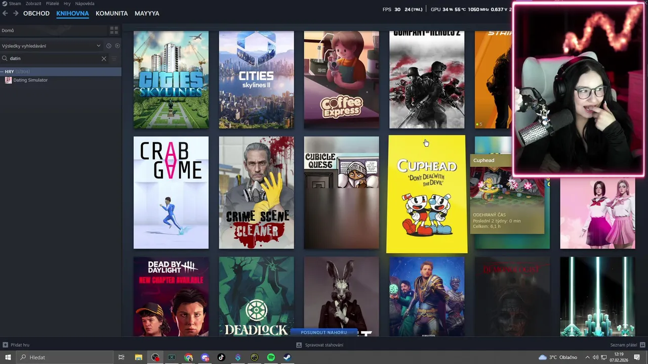The height and width of the screenshot is (364, 648).
Task: Go forward with the navigation arrow
Action: point(16,13)
